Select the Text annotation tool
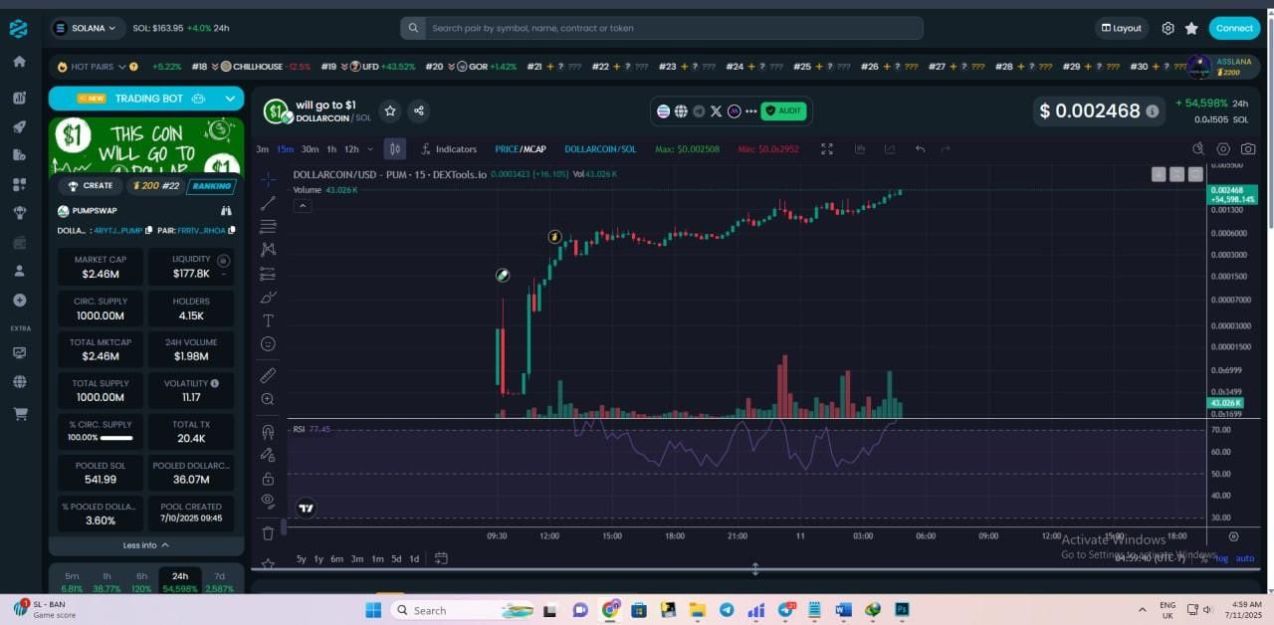Viewport: 1274px width, 625px height. point(268,320)
